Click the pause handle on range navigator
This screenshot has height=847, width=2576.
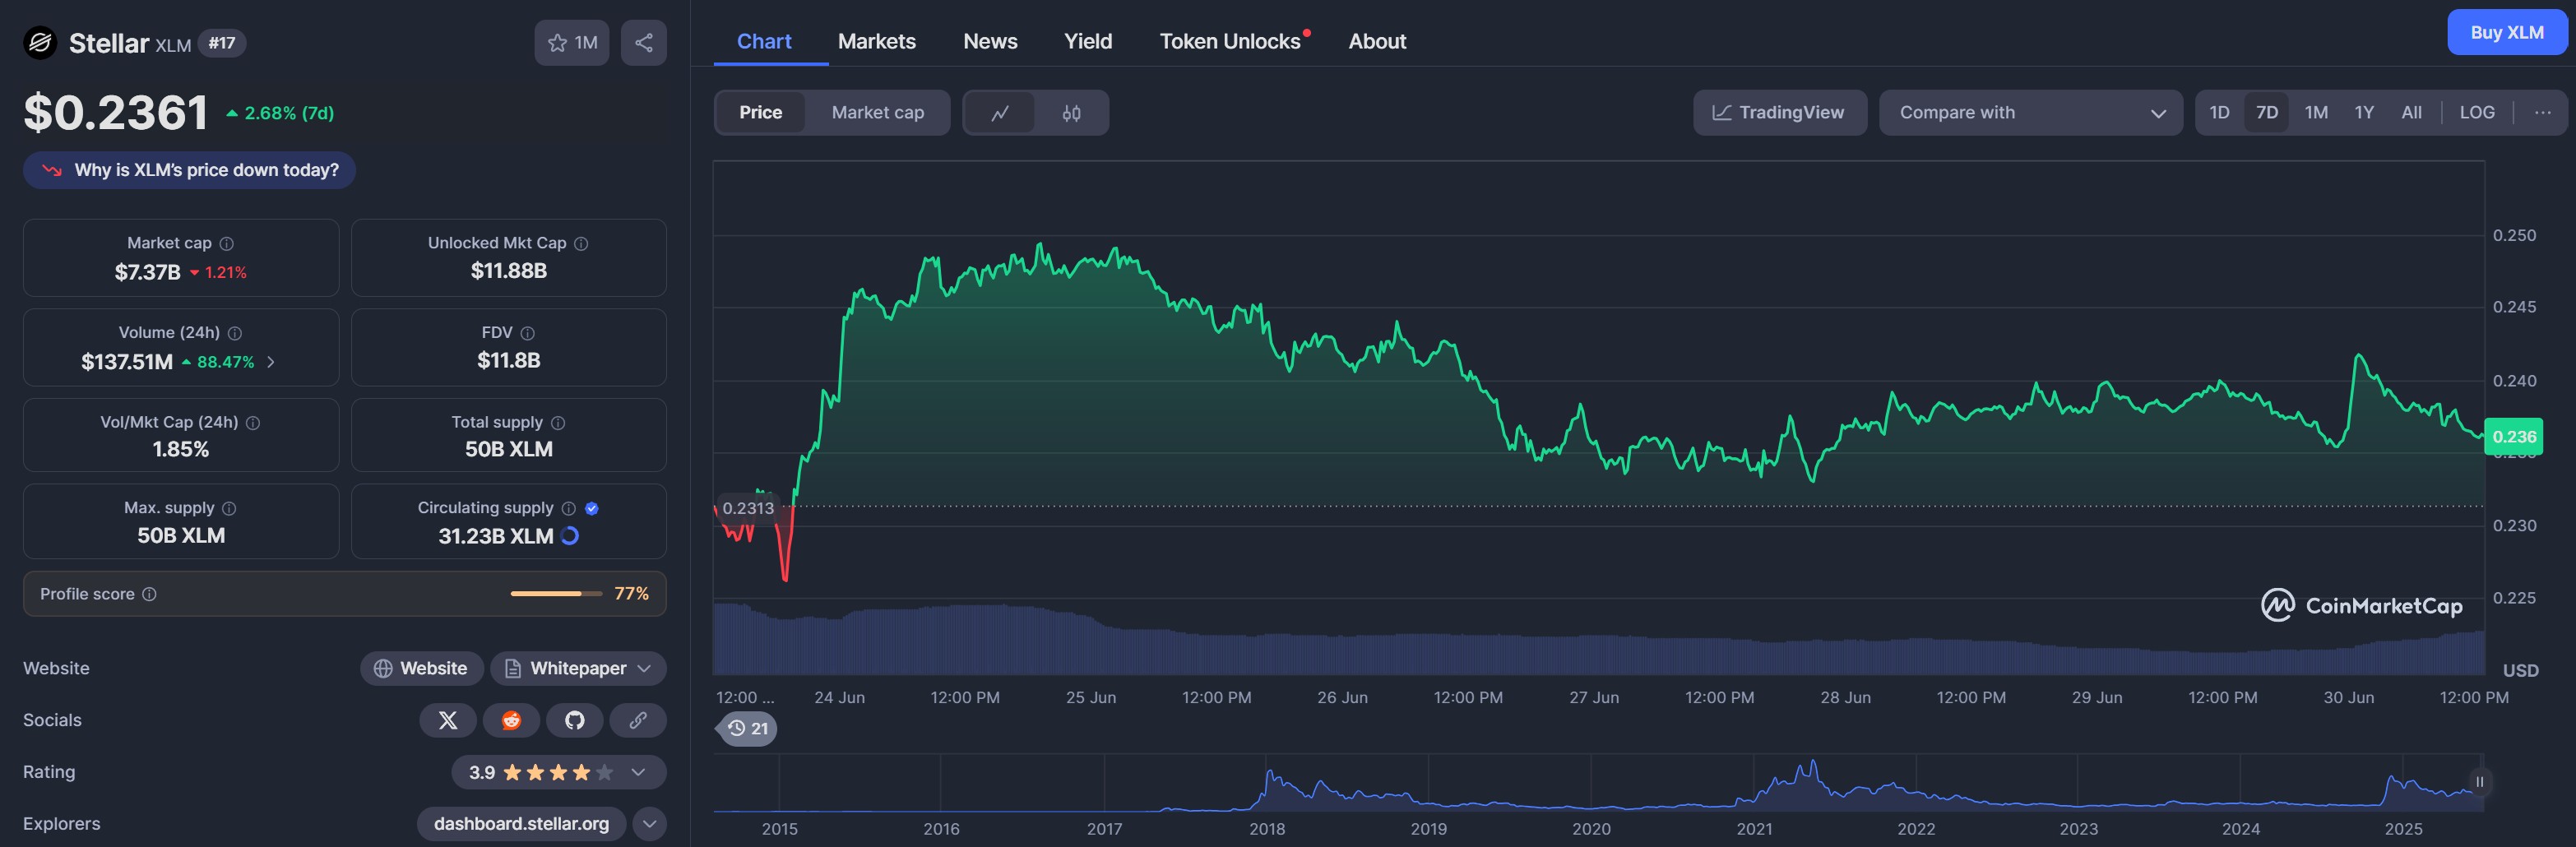point(2479,782)
